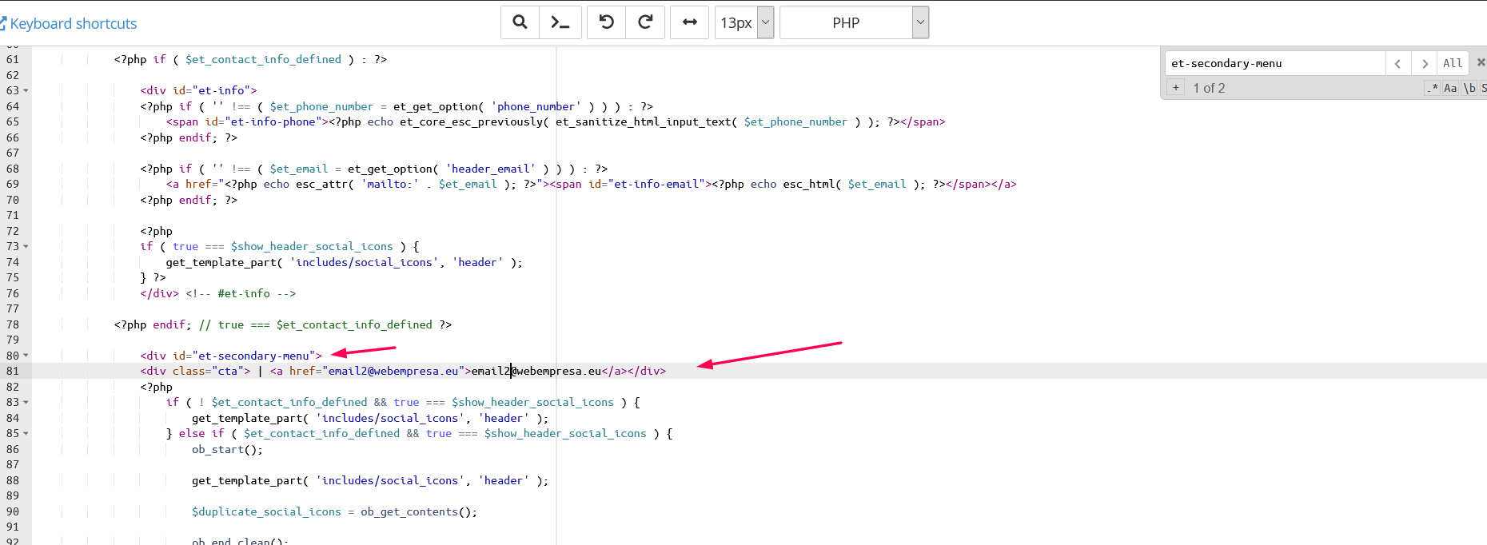Click 'endif;' on line 78
The height and width of the screenshot is (545, 1487).
(173, 324)
